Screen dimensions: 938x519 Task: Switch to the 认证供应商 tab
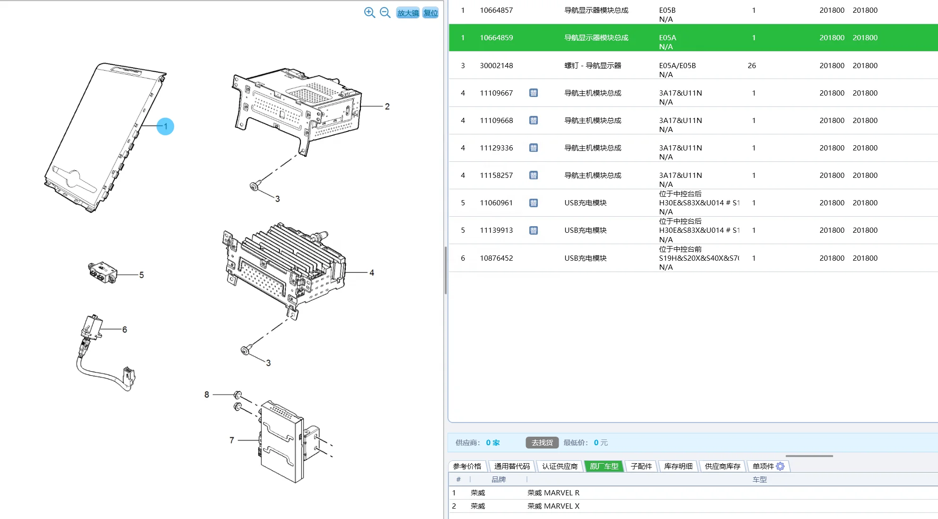point(560,466)
